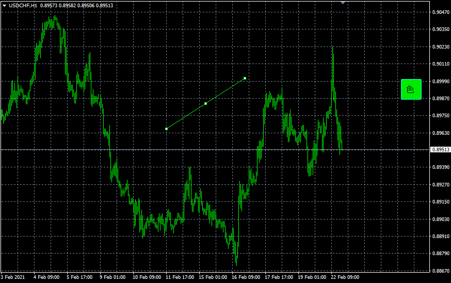Click the 0.88670 price axis label

tap(441, 271)
